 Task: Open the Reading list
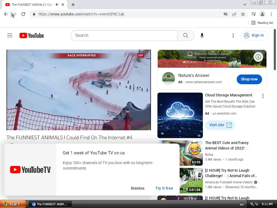[x=262, y=23]
